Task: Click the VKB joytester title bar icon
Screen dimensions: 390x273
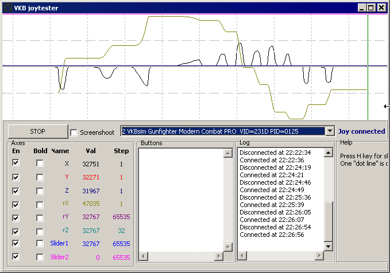Action: [8, 8]
